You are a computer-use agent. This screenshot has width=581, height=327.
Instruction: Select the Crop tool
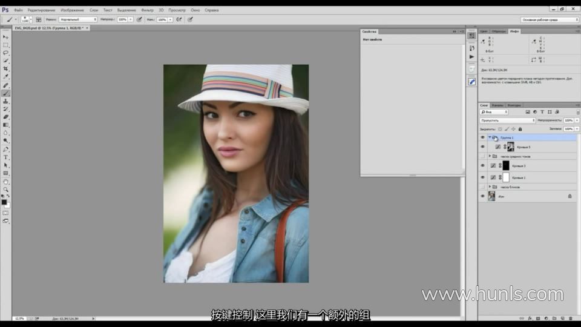pyautogui.click(x=6, y=69)
